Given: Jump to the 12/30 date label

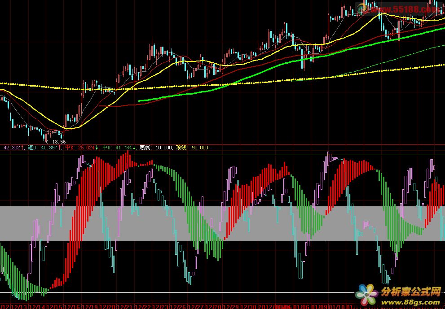Looking at the screenshot, I should (248, 307).
